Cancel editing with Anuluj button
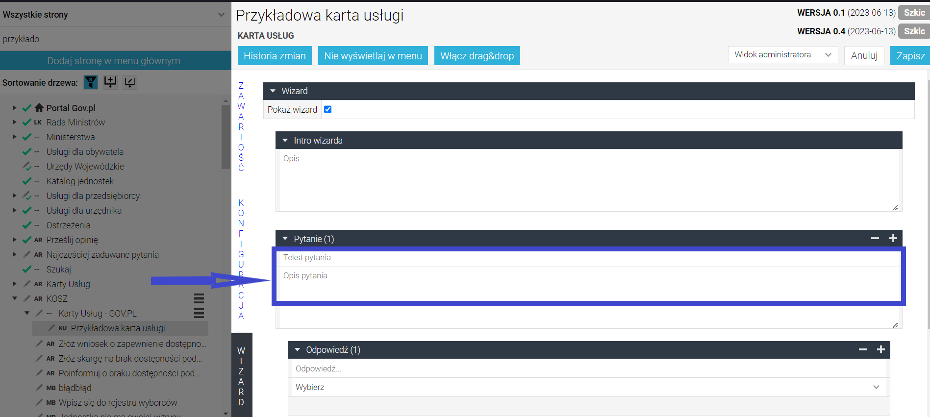The height and width of the screenshot is (417, 930). 864,56
